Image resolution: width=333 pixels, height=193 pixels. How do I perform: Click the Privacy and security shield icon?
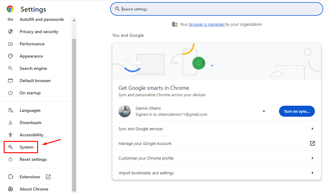(x=10, y=32)
